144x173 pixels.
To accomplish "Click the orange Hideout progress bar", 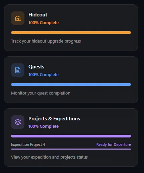I will pos(71,33).
